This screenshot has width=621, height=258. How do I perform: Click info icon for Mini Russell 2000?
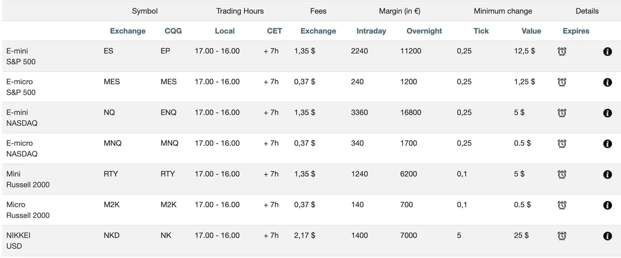(607, 174)
